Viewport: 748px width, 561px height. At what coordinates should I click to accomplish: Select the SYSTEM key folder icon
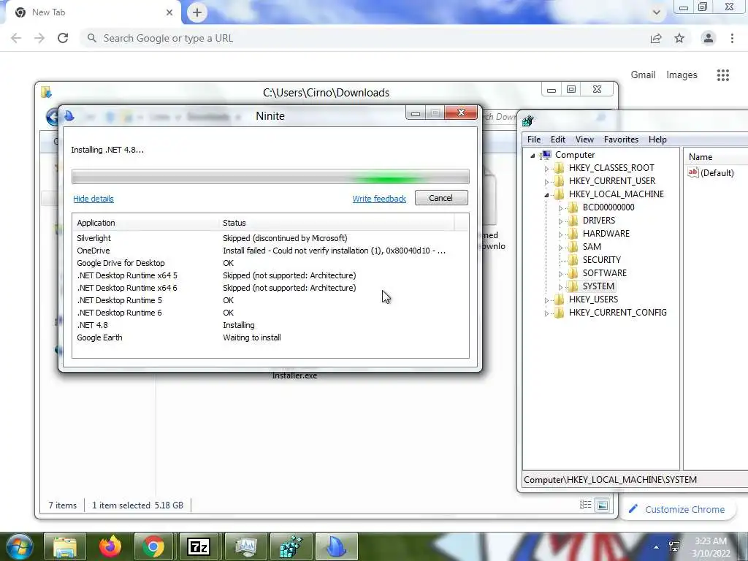coord(573,286)
